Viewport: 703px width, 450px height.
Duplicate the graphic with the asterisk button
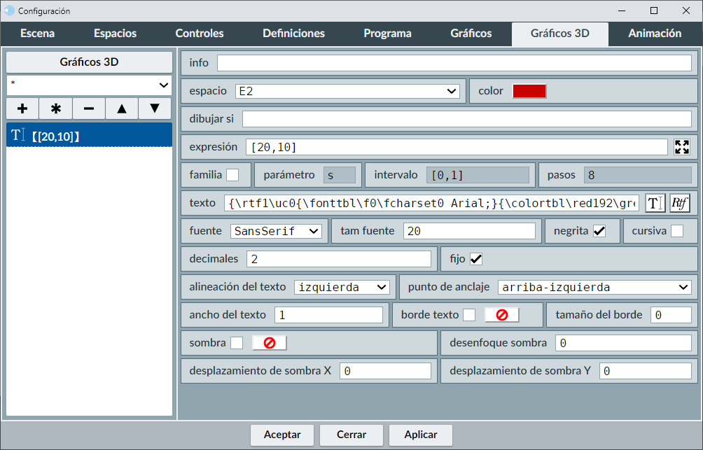tap(56, 108)
